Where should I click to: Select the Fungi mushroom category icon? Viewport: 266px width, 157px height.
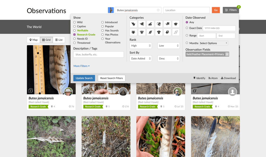coord(159,32)
